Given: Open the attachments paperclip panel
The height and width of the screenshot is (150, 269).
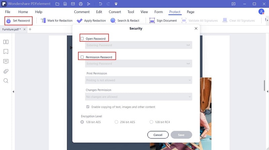Looking at the screenshot, I should point(6,71).
